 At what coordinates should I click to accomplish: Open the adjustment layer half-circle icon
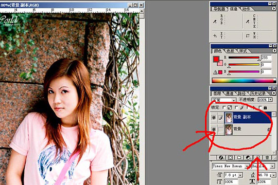coord(248,157)
